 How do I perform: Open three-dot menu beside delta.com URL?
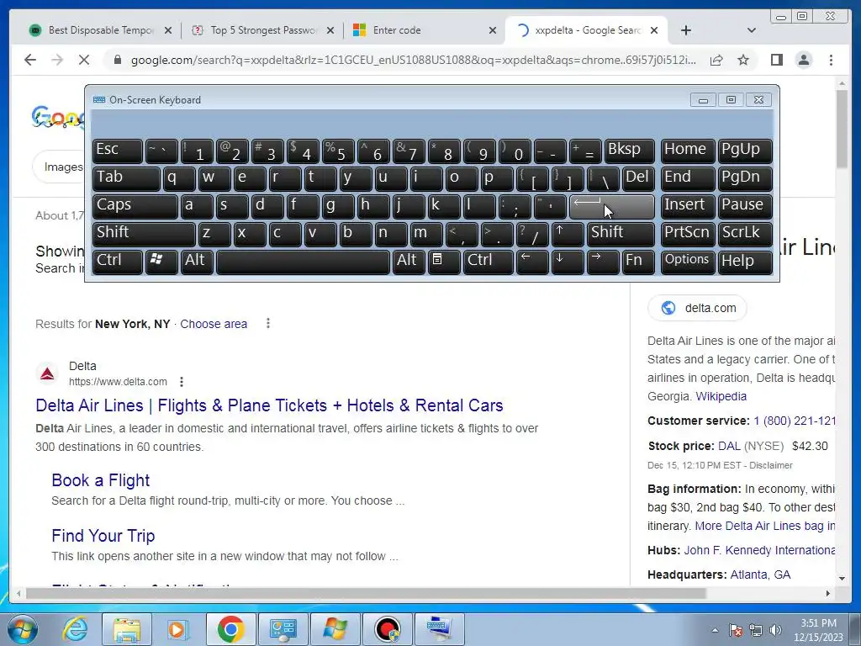(x=182, y=382)
